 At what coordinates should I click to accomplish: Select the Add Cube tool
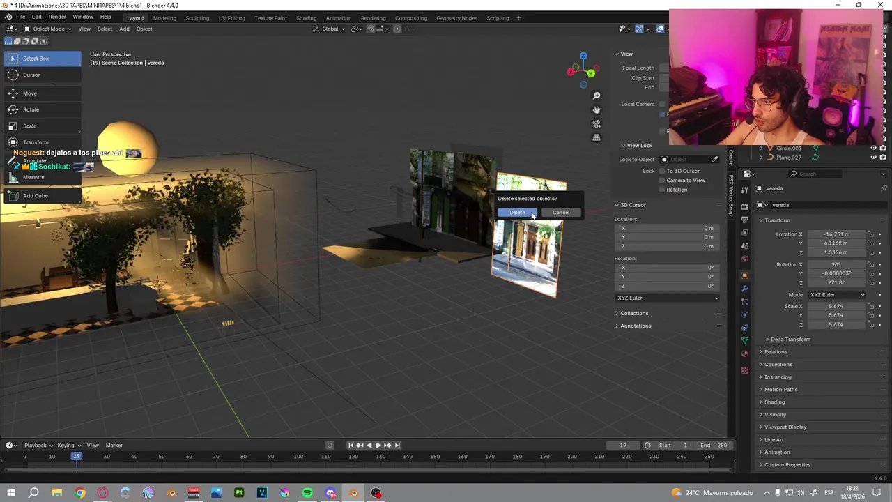pos(42,196)
